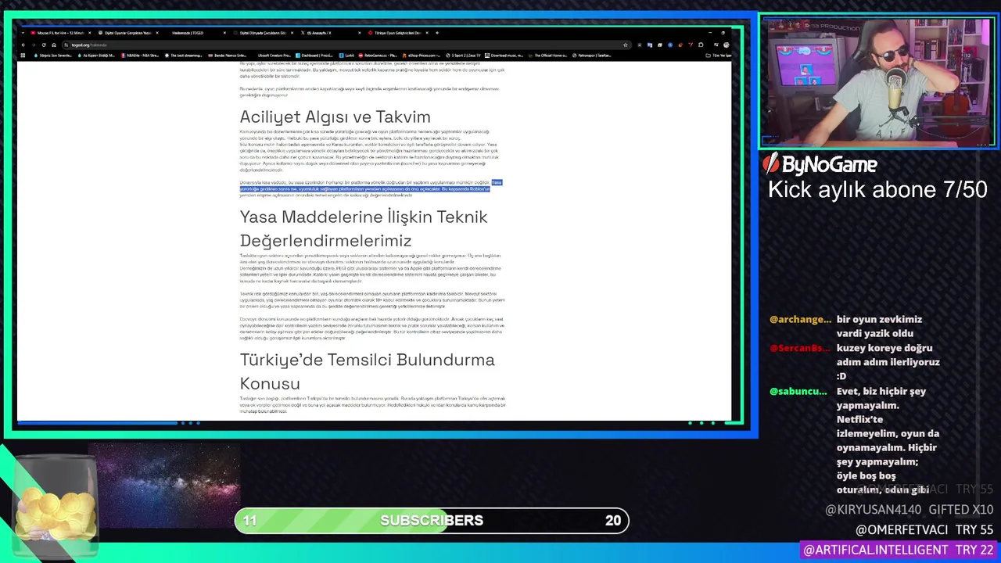Image resolution: width=1001 pixels, height=563 pixels.
Task: Switch to the Dijital Oyunlar Gerçekten tab
Action: pos(127,33)
